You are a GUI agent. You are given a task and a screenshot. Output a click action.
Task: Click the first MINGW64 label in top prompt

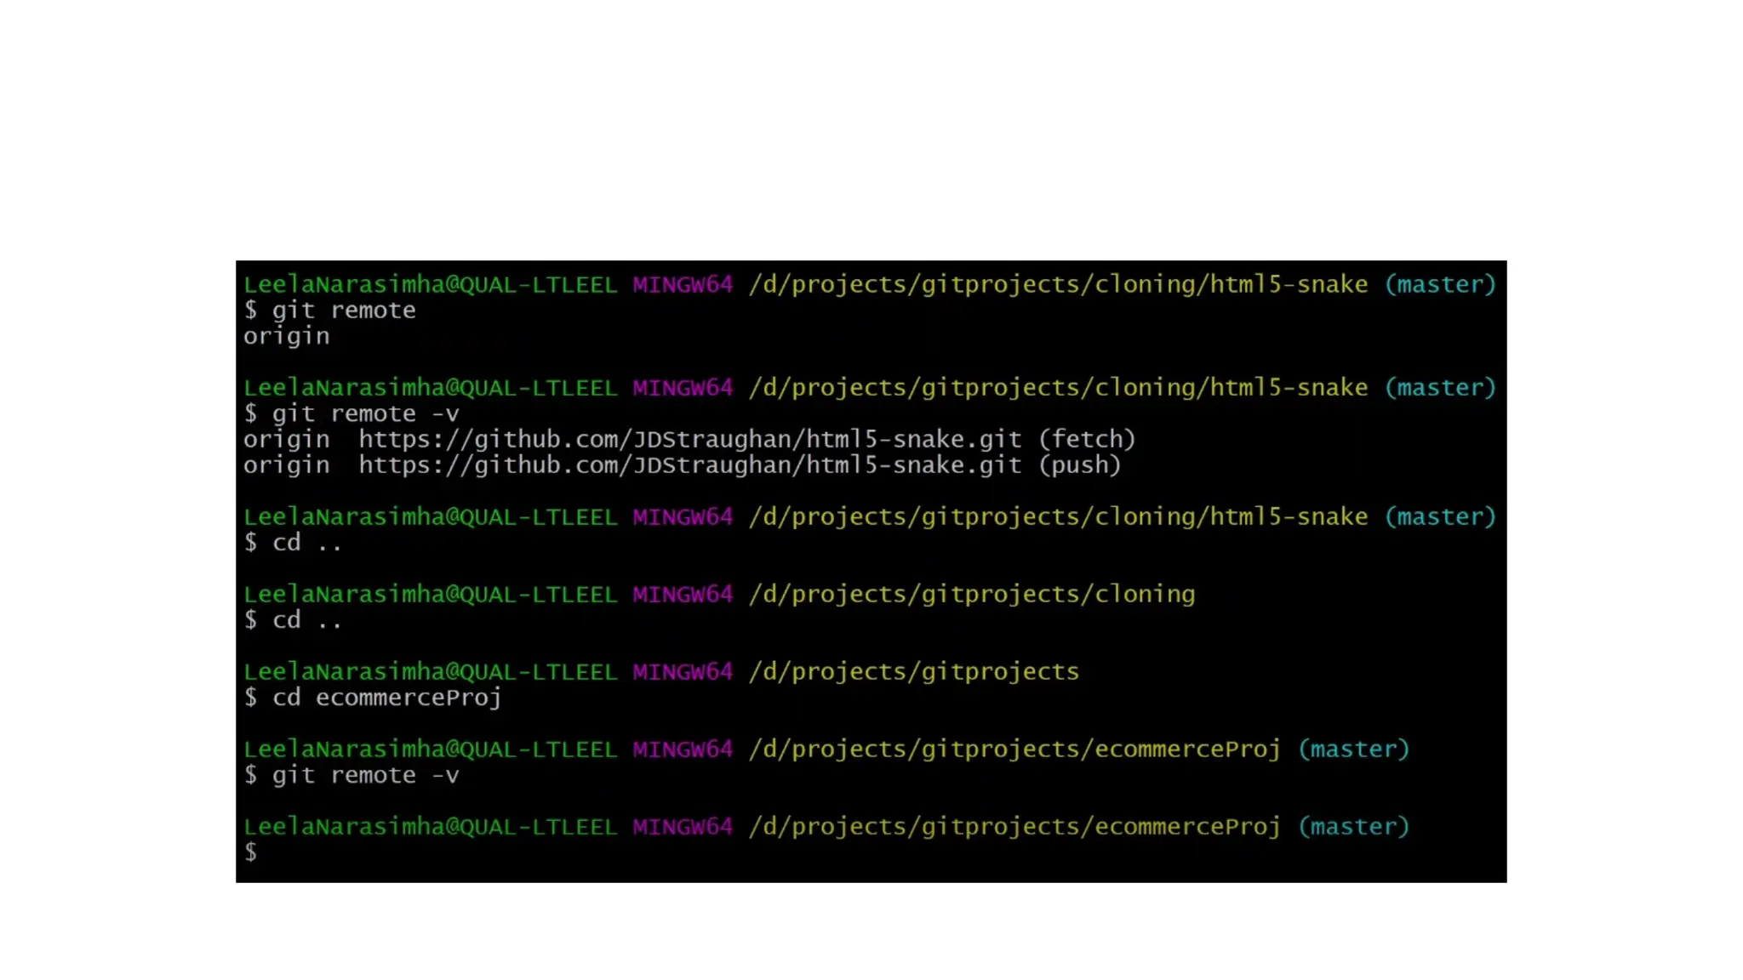682,284
